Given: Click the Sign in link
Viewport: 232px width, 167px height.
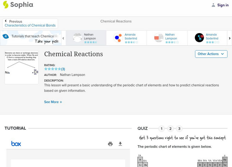Looking at the screenshot, I should 223,5.
